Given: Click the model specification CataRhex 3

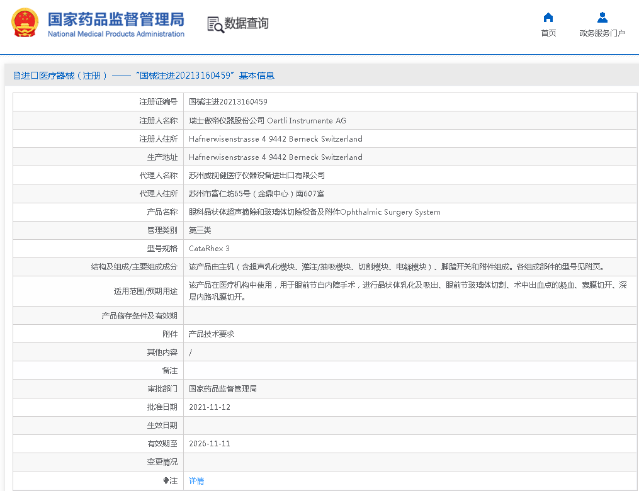Looking at the screenshot, I should pos(209,249).
